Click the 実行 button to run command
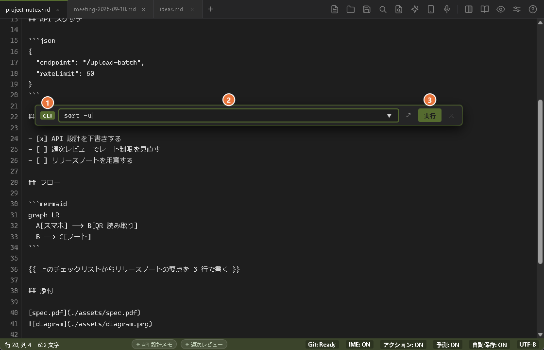The height and width of the screenshot is (350, 544). coord(429,116)
